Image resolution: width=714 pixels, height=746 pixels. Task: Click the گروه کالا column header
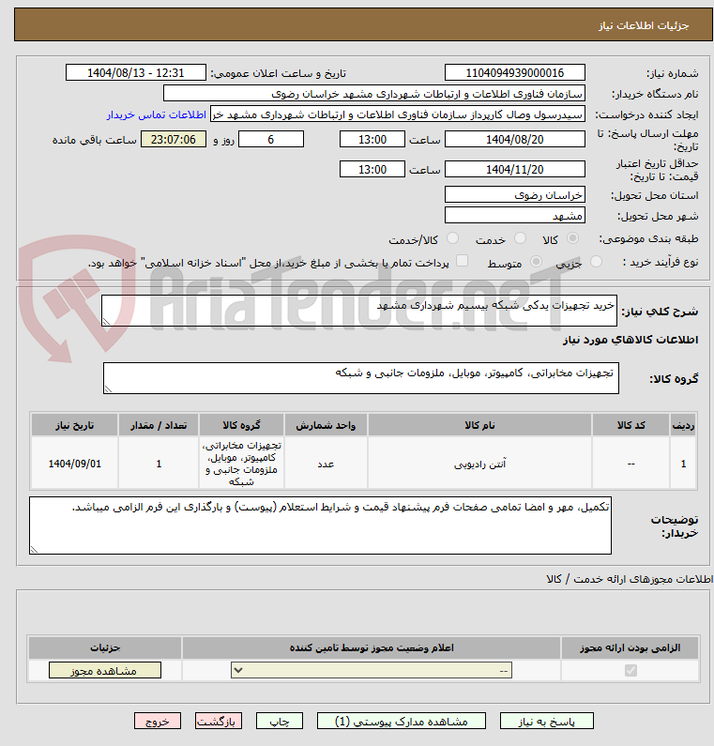pos(242,425)
